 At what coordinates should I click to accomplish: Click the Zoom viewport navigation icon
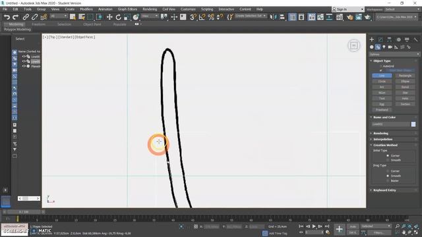point(398,226)
